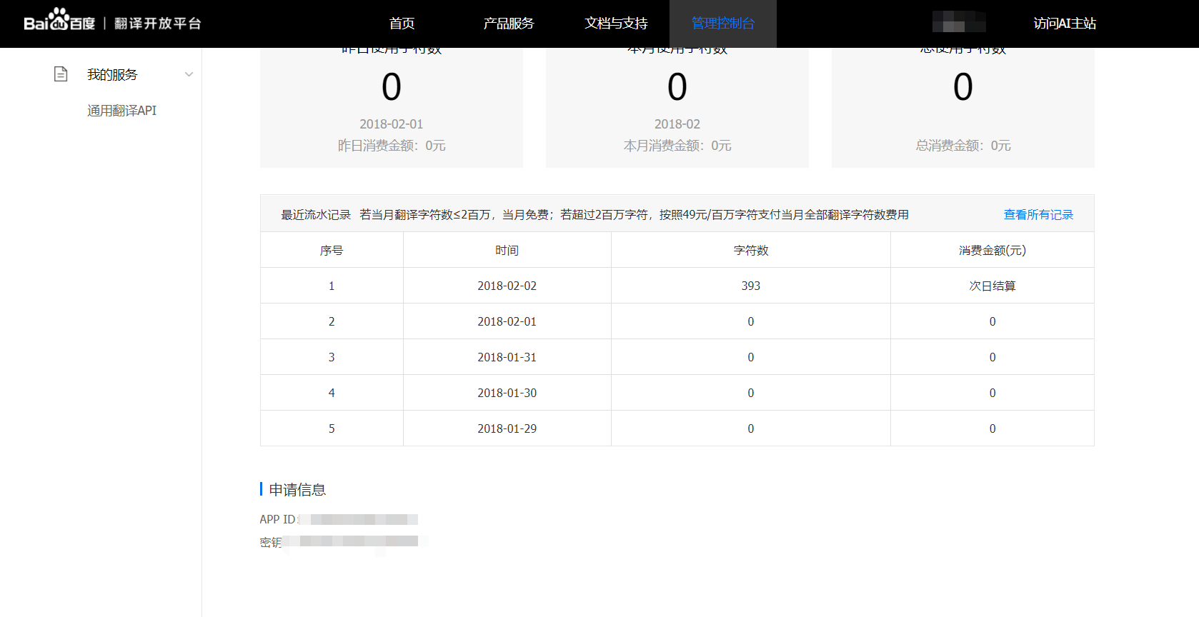Click the character count 393
The image size is (1199, 617).
coord(751,286)
